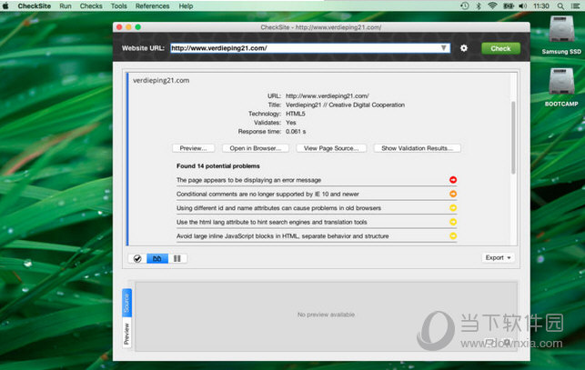Switch to the Preview side tab
This screenshot has height=370, width=585.
[x=126, y=333]
